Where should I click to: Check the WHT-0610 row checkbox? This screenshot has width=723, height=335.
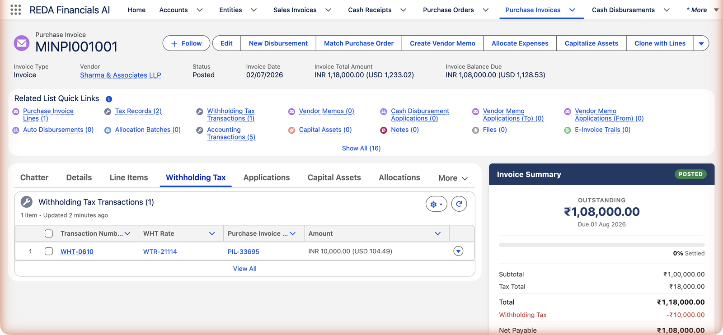(49, 251)
